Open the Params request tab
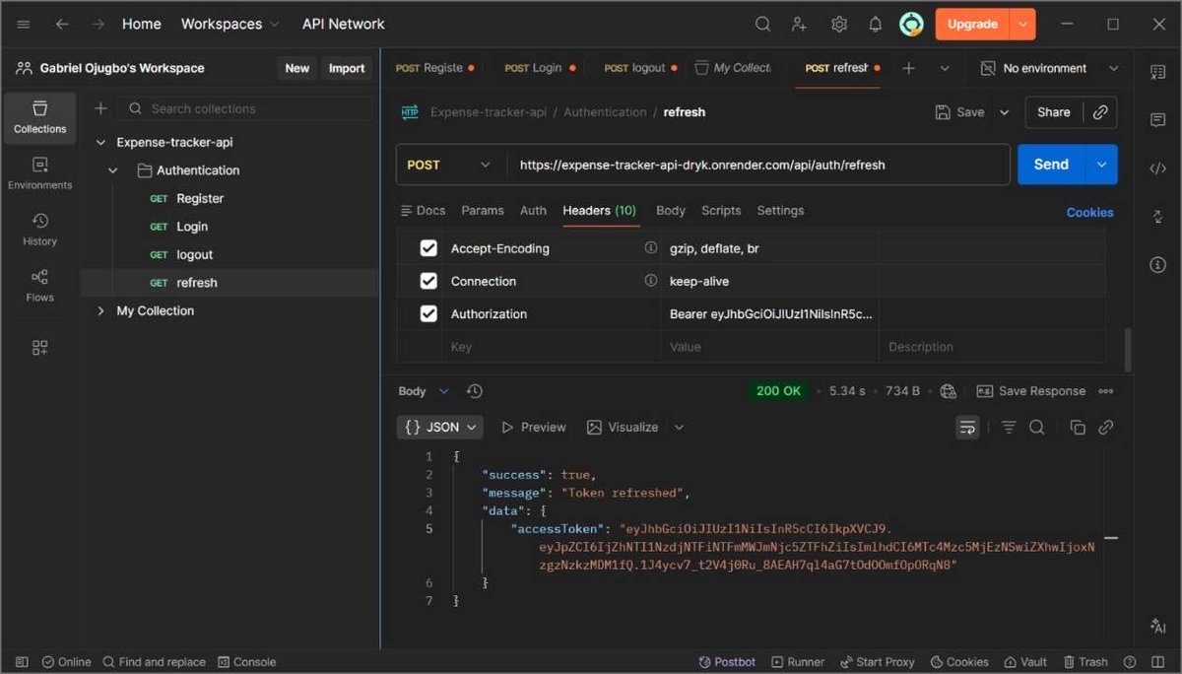 483,210
